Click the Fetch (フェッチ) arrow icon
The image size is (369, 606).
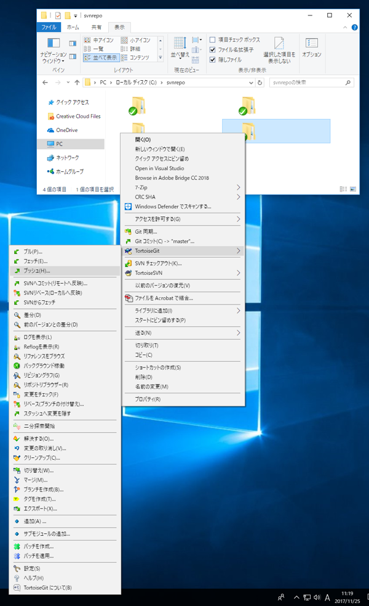pyautogui.click(x=17, y=261)
